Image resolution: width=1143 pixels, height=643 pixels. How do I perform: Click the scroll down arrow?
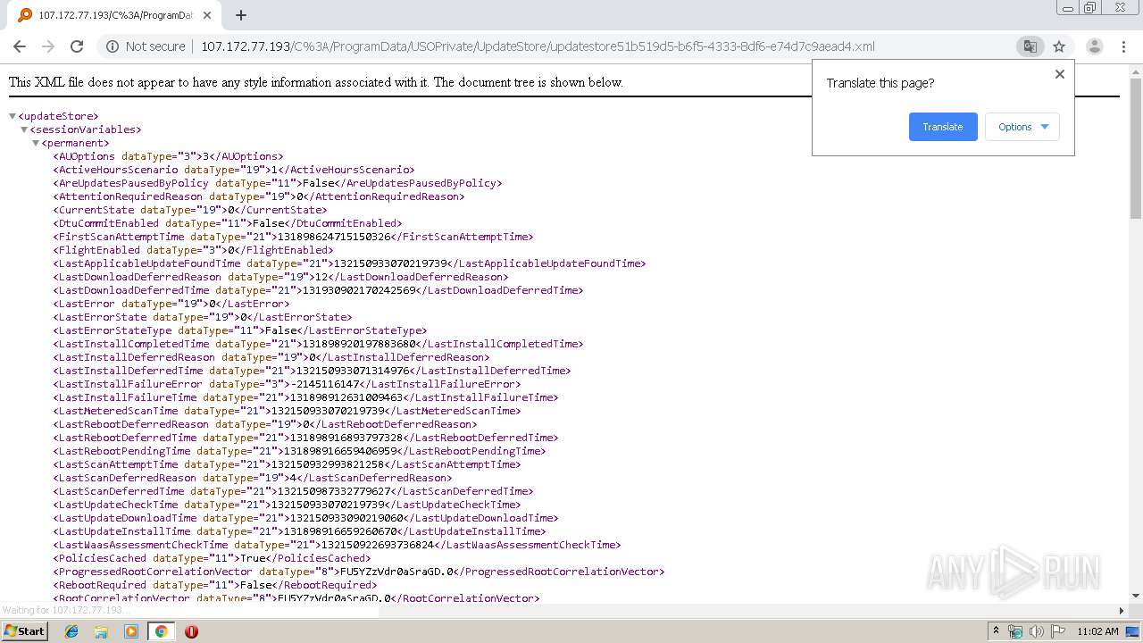point(1135,596)
